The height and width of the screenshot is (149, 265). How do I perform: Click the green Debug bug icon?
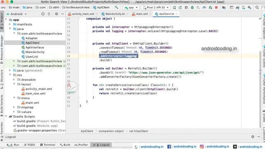tap(192, 7)
